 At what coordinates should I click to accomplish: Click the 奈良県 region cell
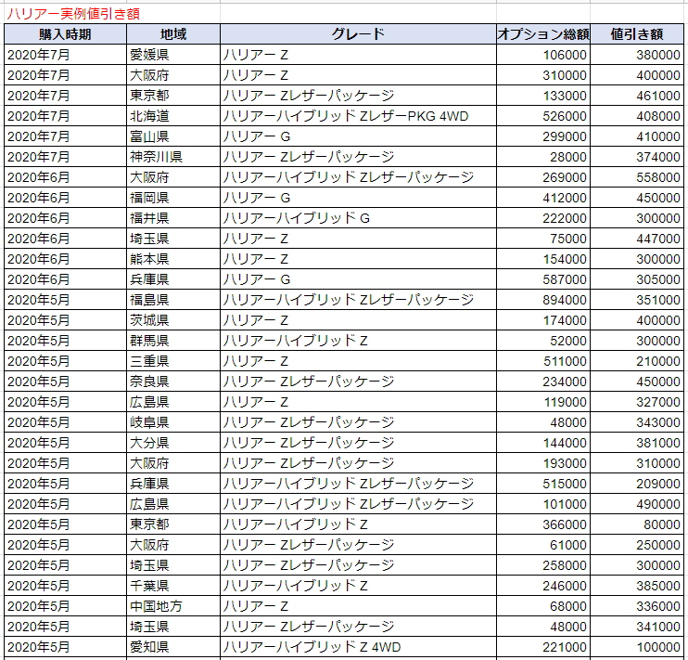click(x=173, y=382)
